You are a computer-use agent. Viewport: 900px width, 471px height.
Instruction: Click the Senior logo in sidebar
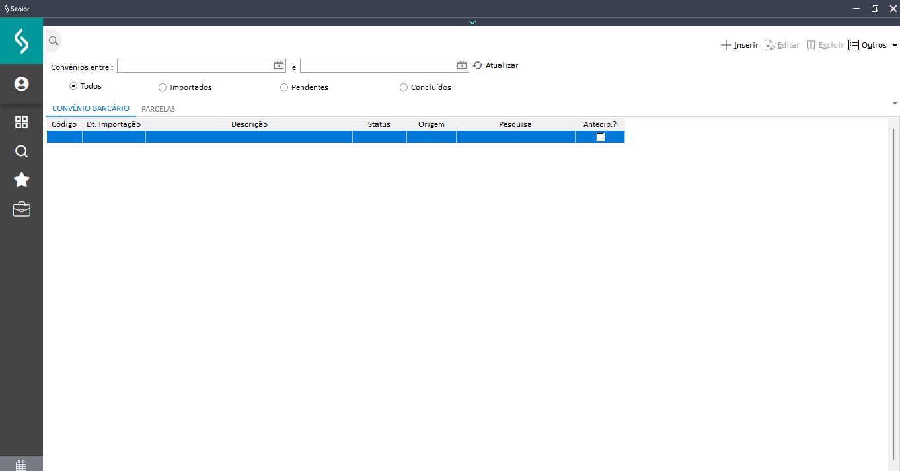(x=21, y=41)
